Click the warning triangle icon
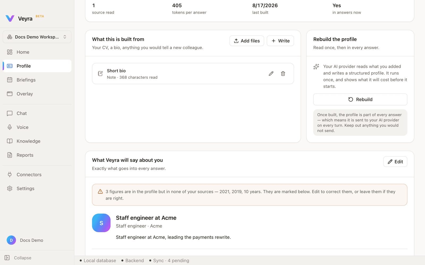Viewport: 425px width, 265px height. (x=100, y=192)
